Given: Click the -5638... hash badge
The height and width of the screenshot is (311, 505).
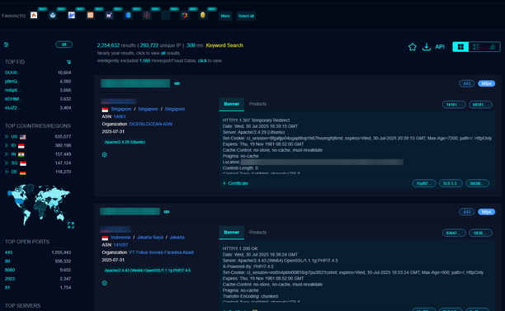Looking at the screenshot, I should pos(480,233).
